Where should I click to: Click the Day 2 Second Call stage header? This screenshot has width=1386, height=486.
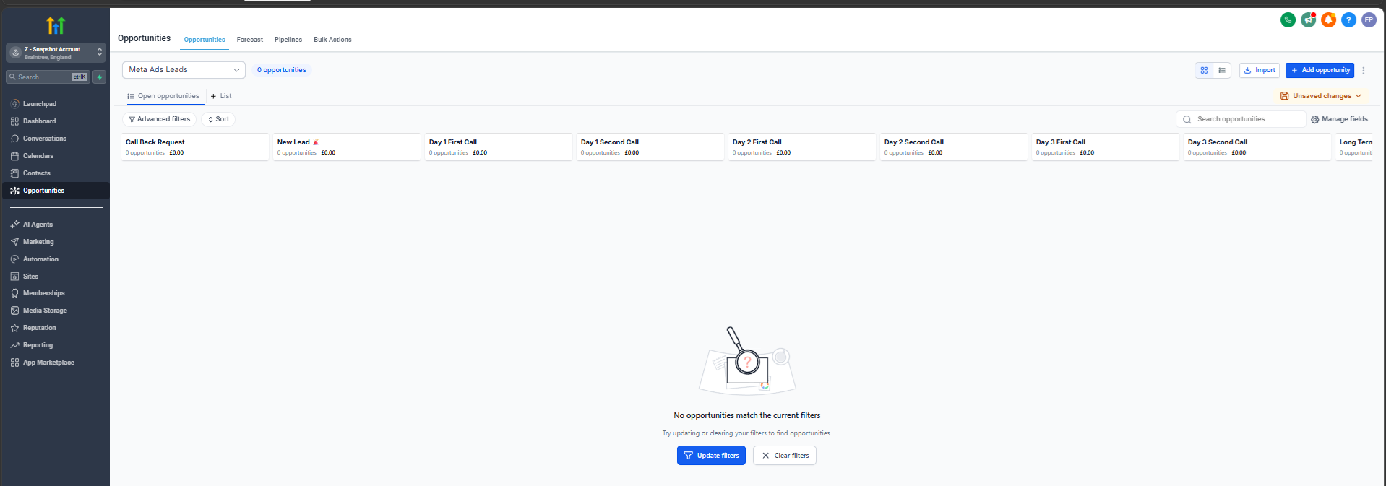pos(954,147)
